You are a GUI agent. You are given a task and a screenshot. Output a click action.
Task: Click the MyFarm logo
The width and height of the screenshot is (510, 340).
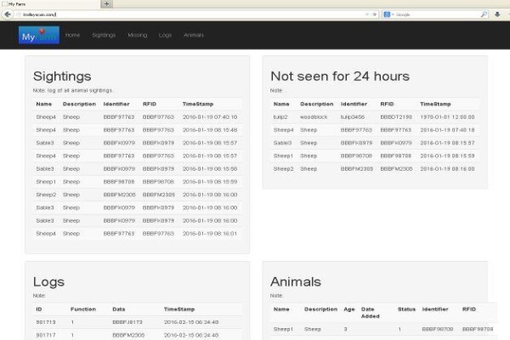[x=39, y=35]
